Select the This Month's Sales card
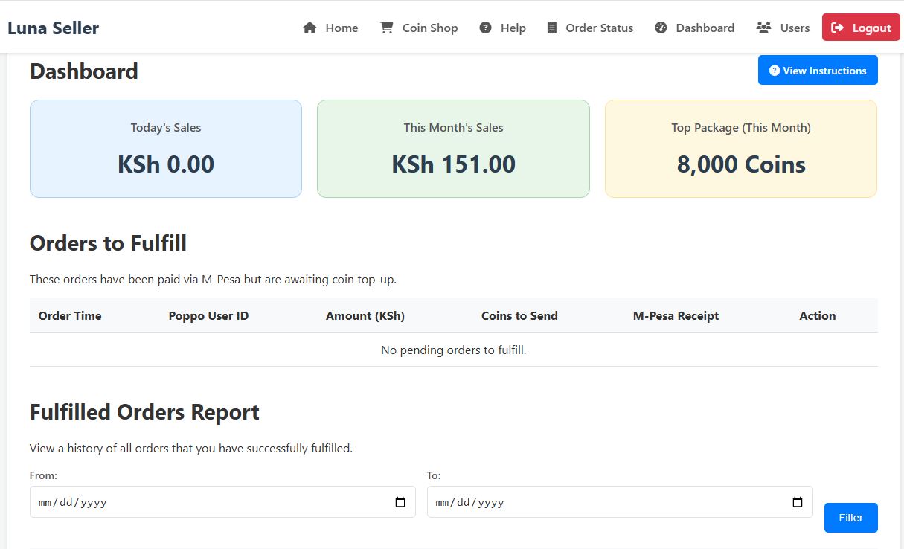 point(453,149)
